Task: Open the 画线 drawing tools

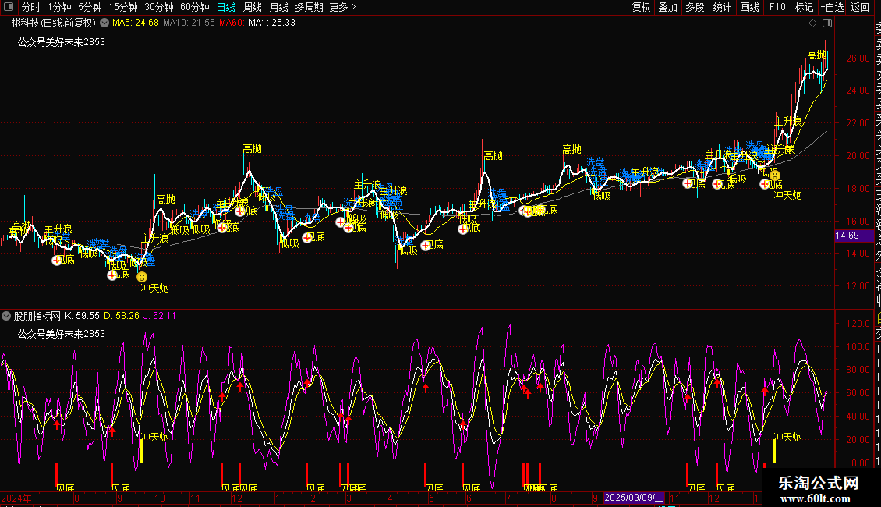Action: pos(749,7)
